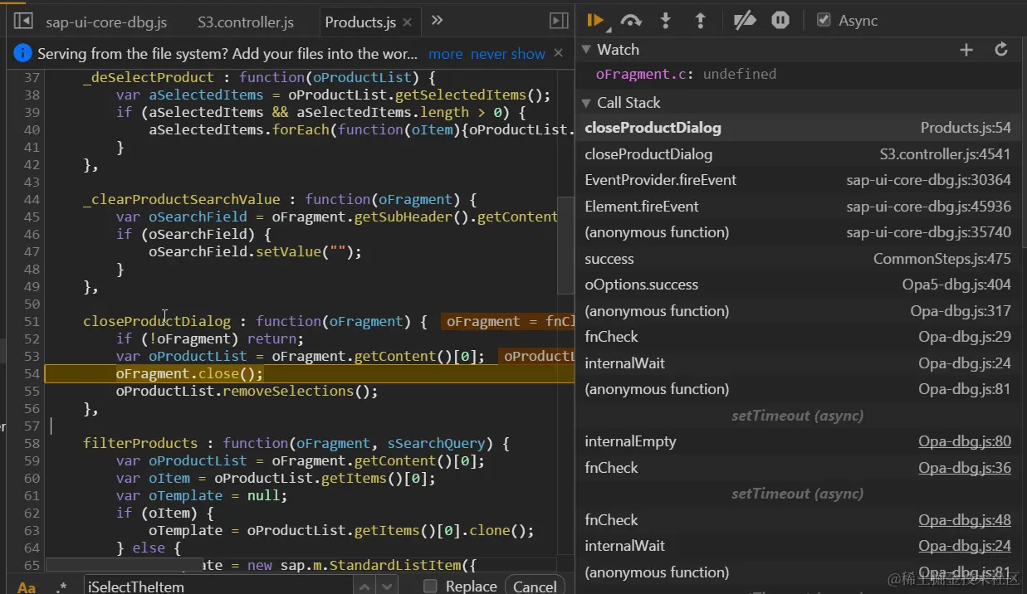Toggle pause on exceptions button
Viewport: 1027px width, 594px height.
point(780,21)
